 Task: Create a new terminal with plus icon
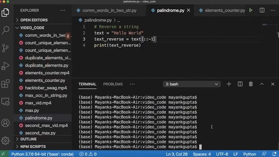(229, 84)
